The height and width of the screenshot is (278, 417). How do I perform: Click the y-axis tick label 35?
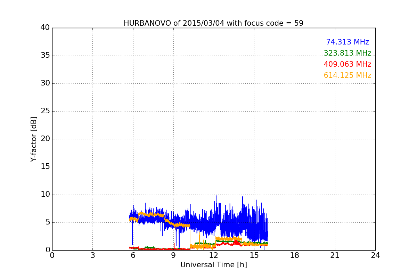[x=45, y=56]
